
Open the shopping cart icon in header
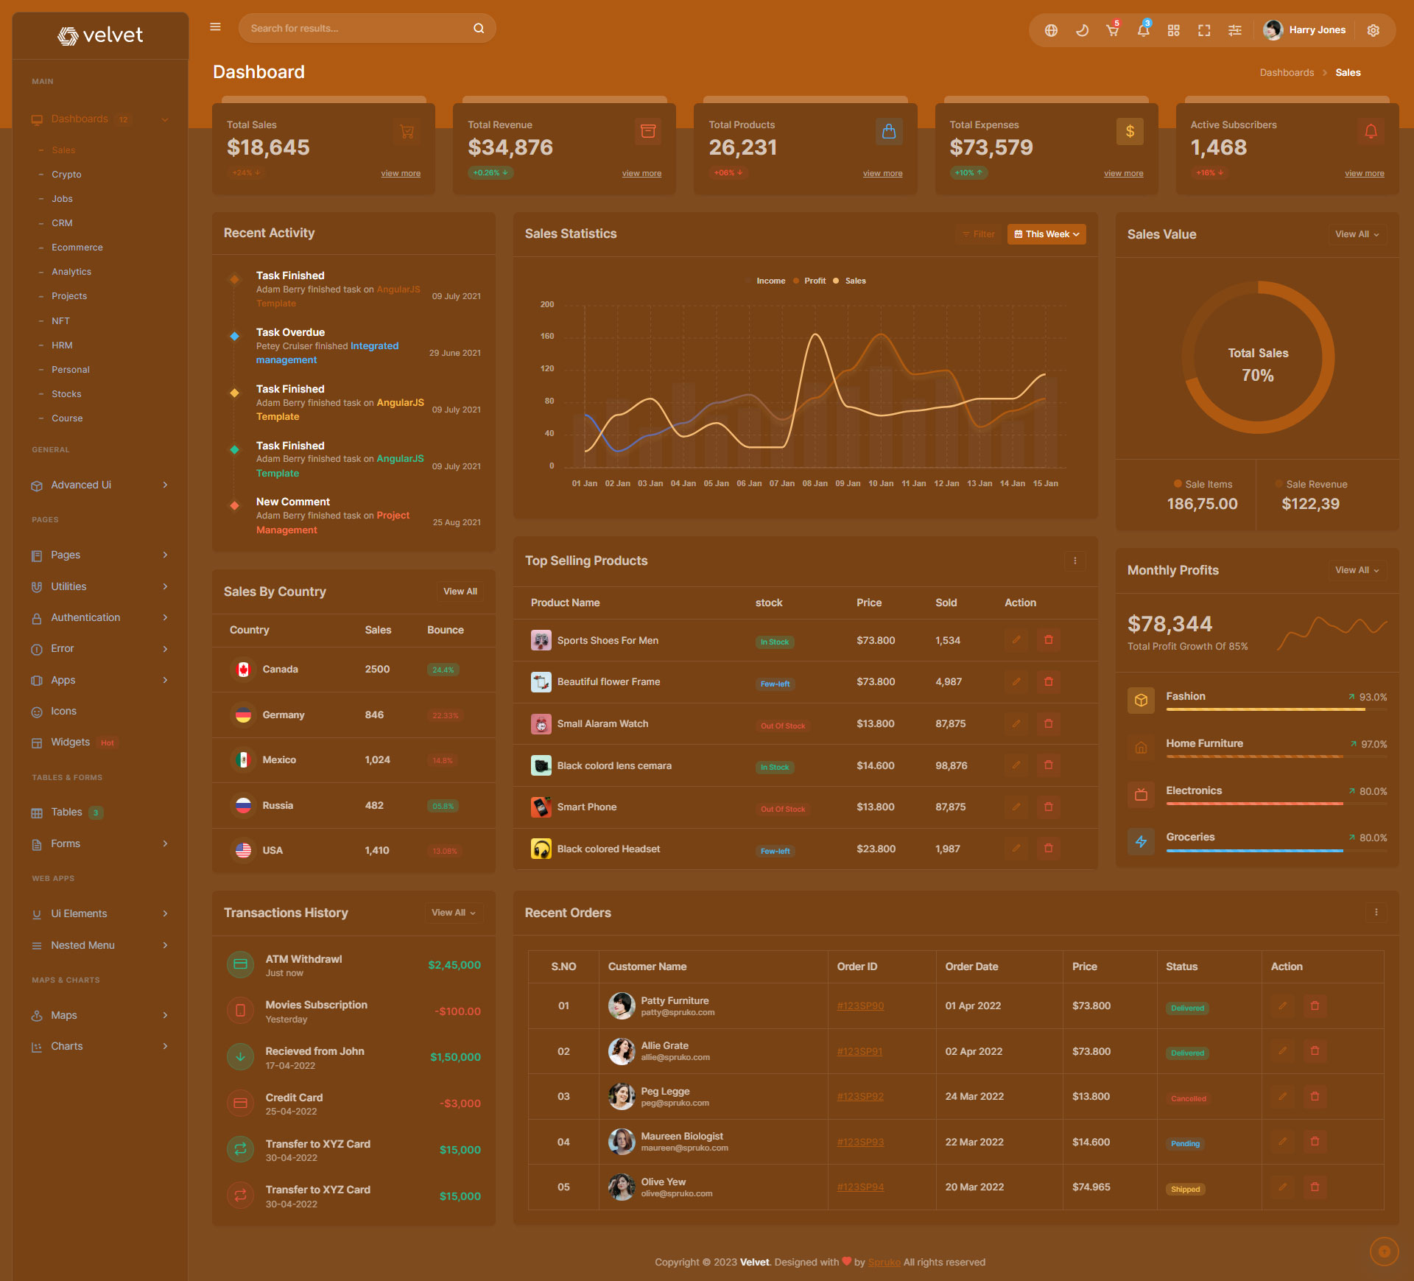(1112, 30)
